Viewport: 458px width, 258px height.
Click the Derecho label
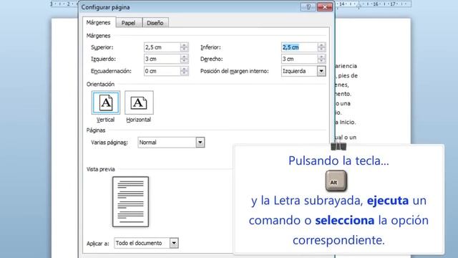212,59
